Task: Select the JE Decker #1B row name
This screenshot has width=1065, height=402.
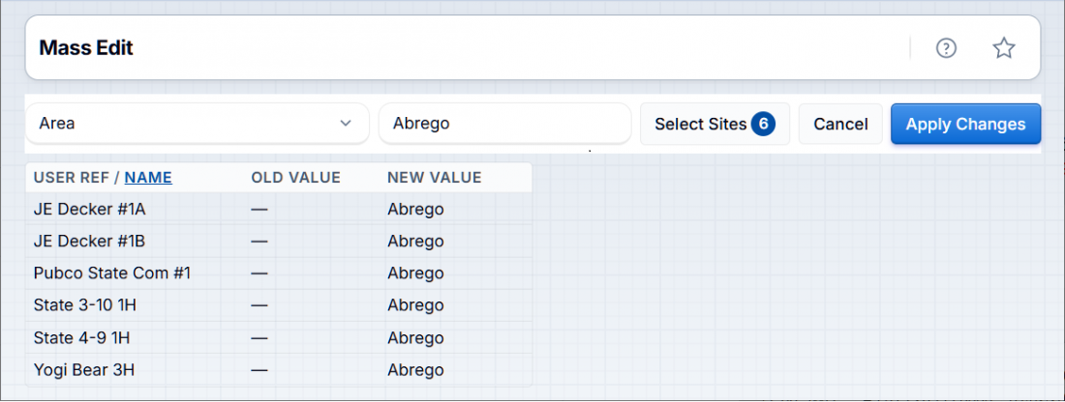Action: point(90,242)
